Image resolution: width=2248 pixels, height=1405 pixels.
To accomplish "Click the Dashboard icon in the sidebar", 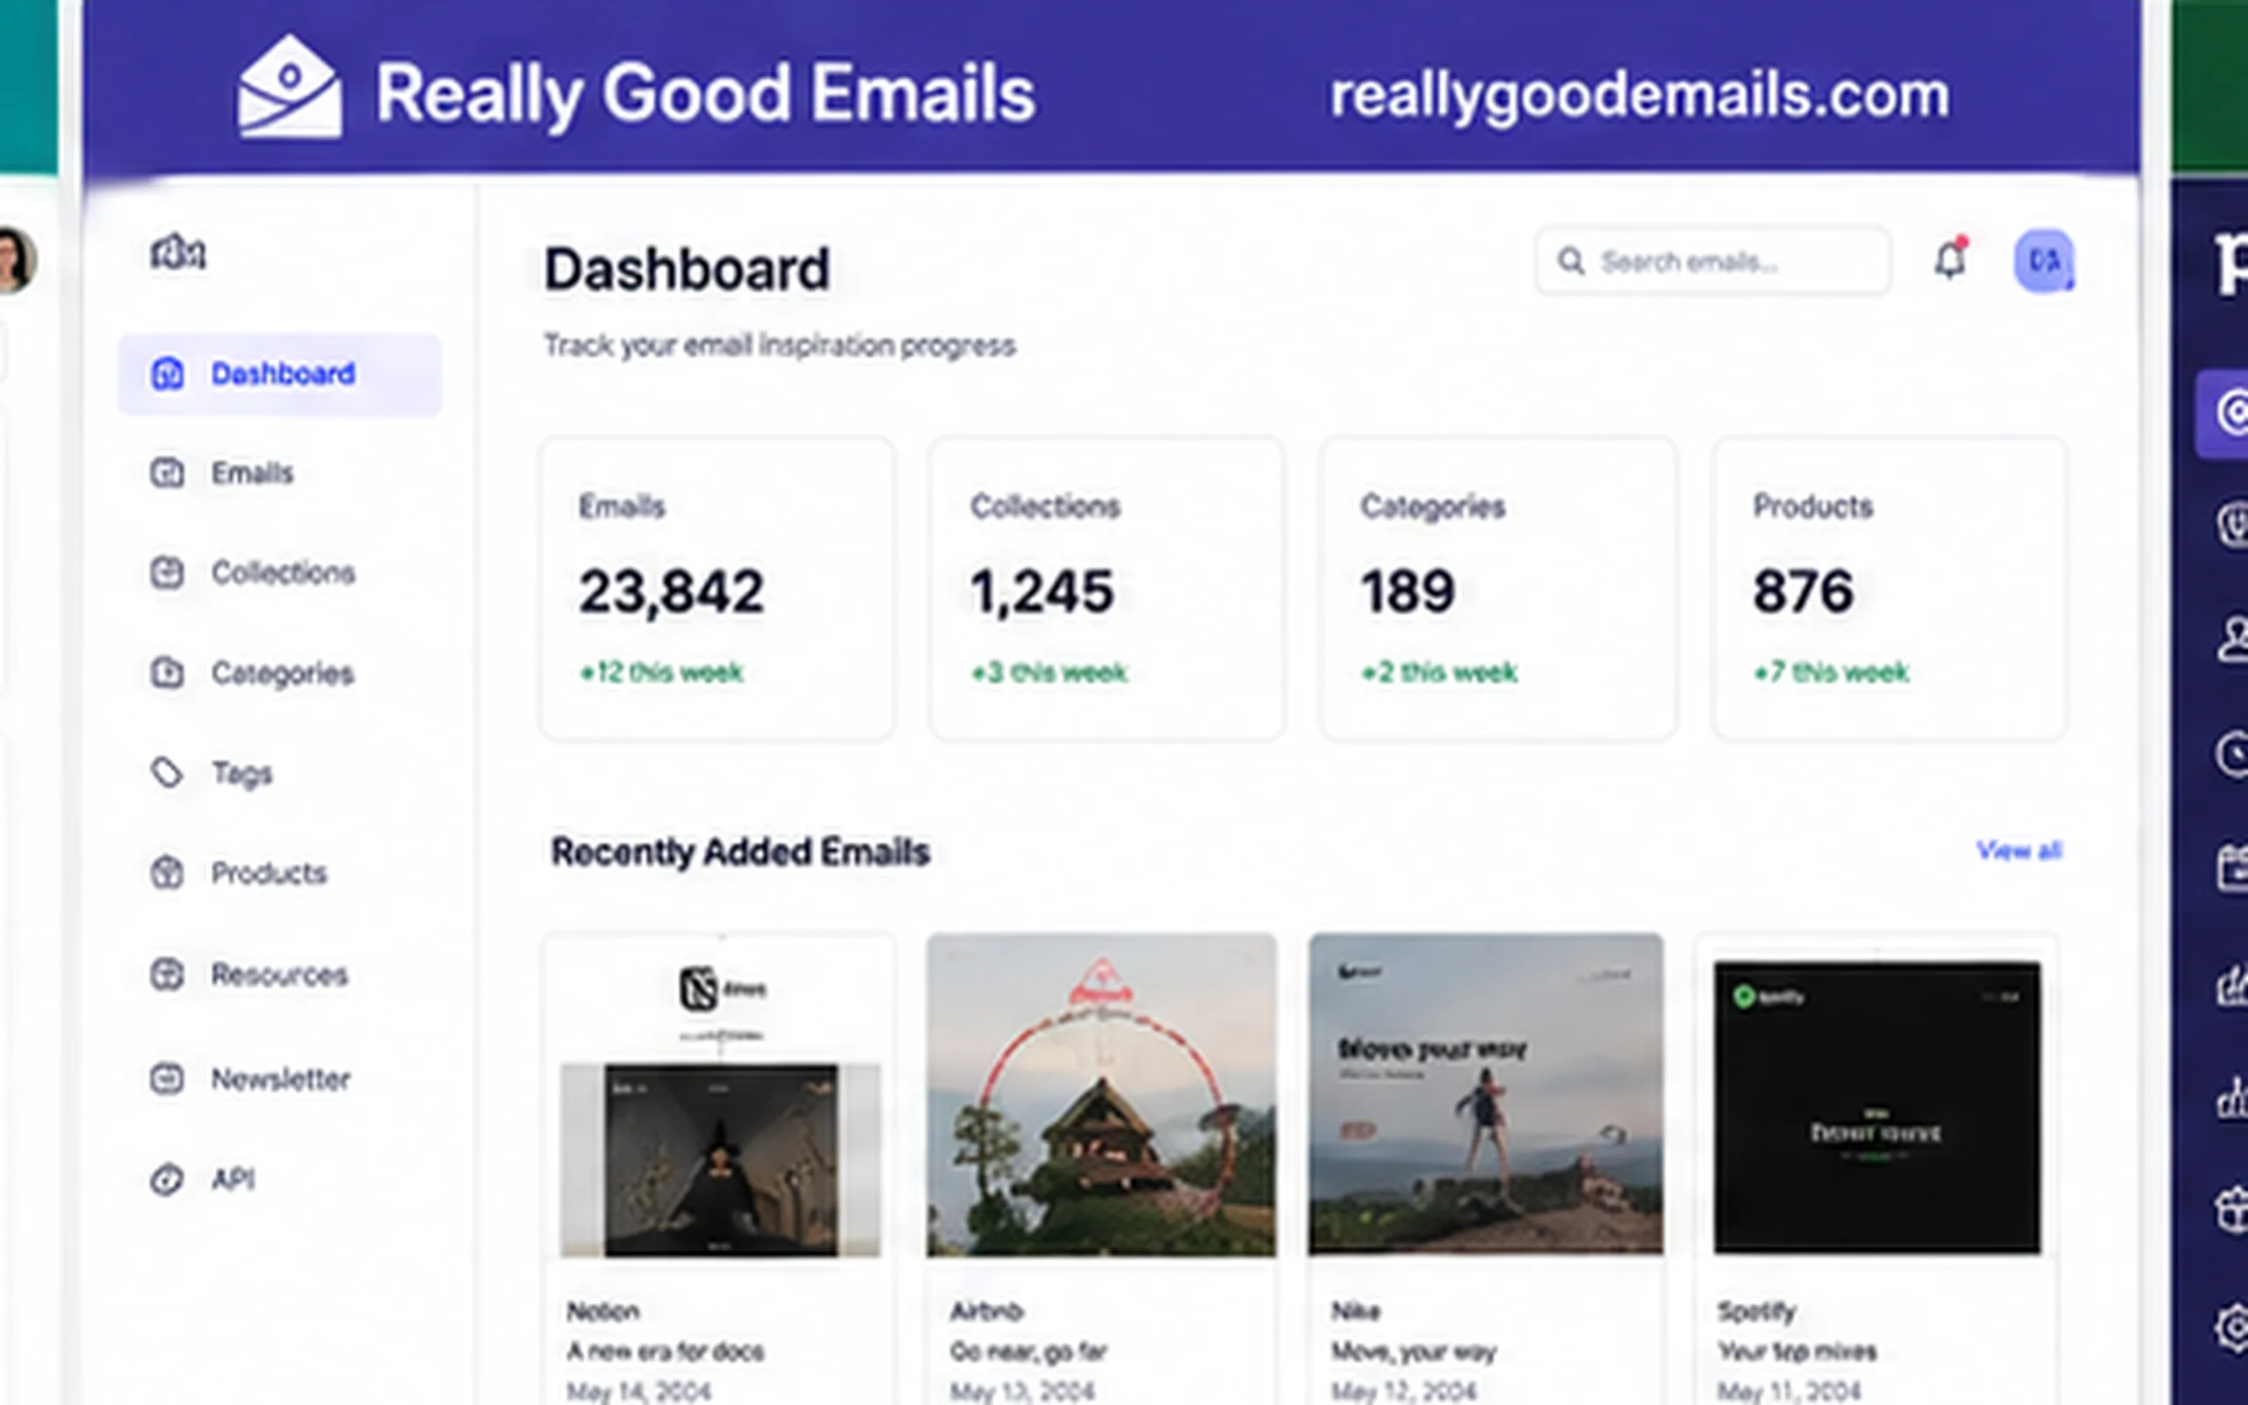I will 167,373.
